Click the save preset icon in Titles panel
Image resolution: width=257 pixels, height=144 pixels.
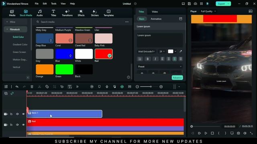[x=181, y=19]
